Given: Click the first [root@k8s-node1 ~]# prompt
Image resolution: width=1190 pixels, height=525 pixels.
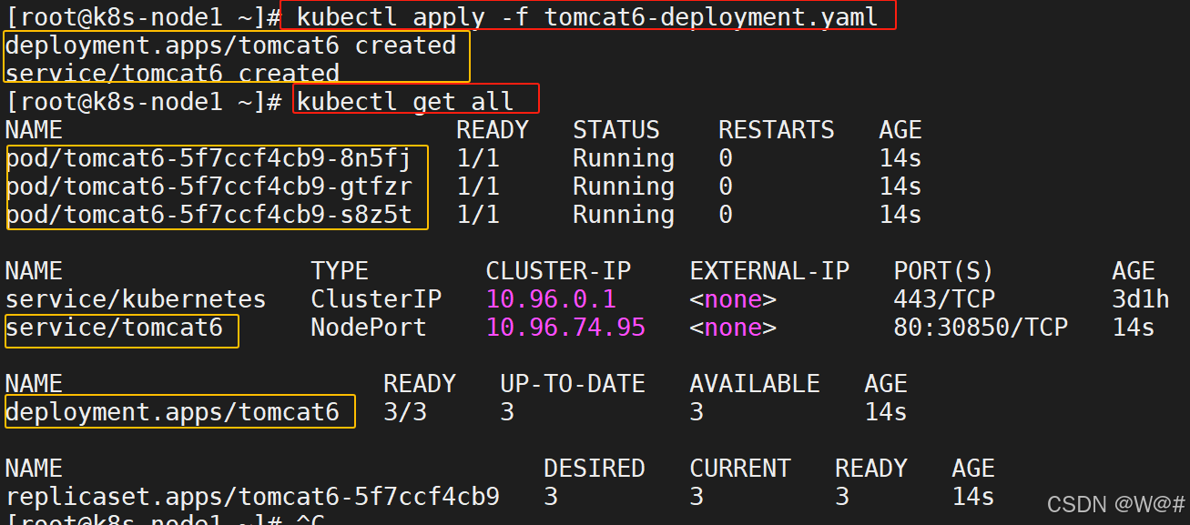Looking at the screenshot, I should pyautogui.click(x=143, y=16).
